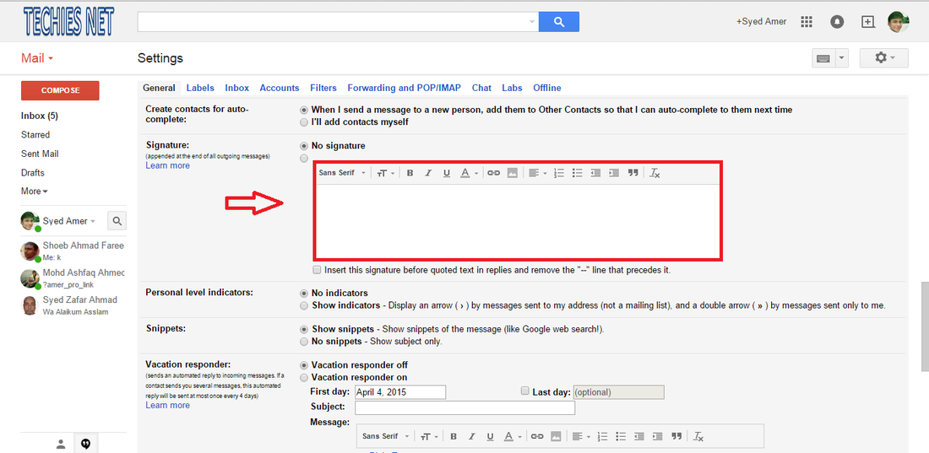Click indent less in signature toolbar
This screenshot has height=453, width=929.
coord(595,173)
